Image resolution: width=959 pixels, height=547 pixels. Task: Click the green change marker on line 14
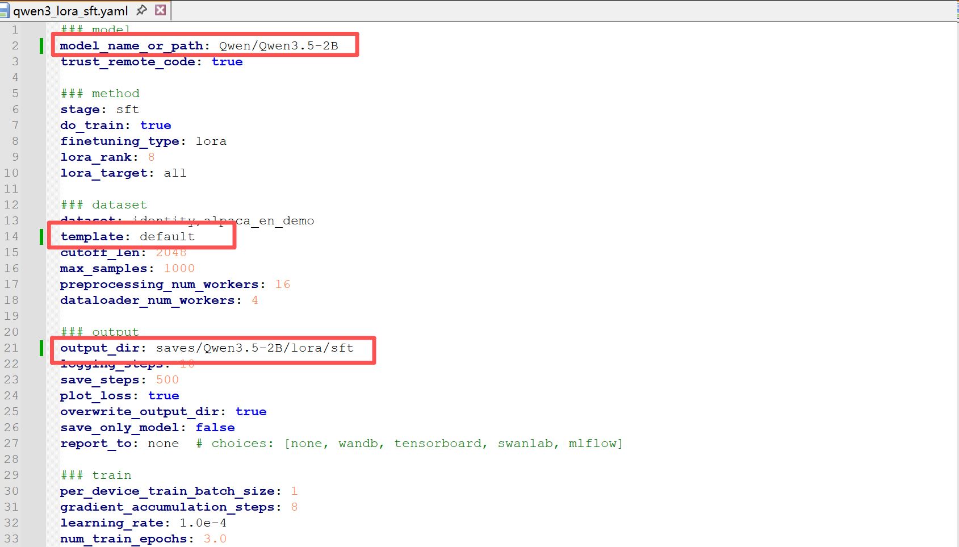click(41, 237)
